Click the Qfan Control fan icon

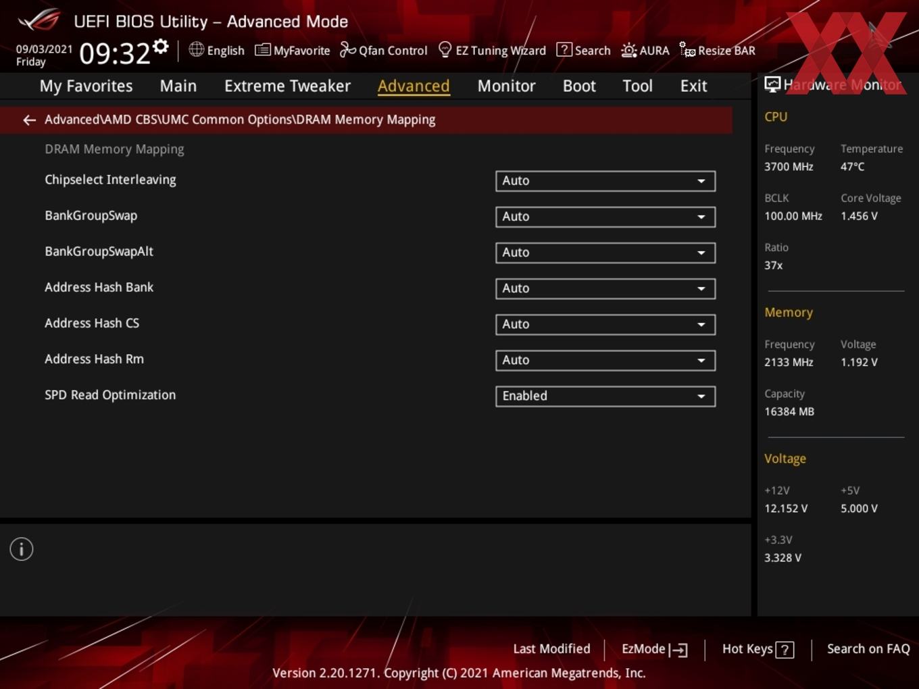(347, 49)
